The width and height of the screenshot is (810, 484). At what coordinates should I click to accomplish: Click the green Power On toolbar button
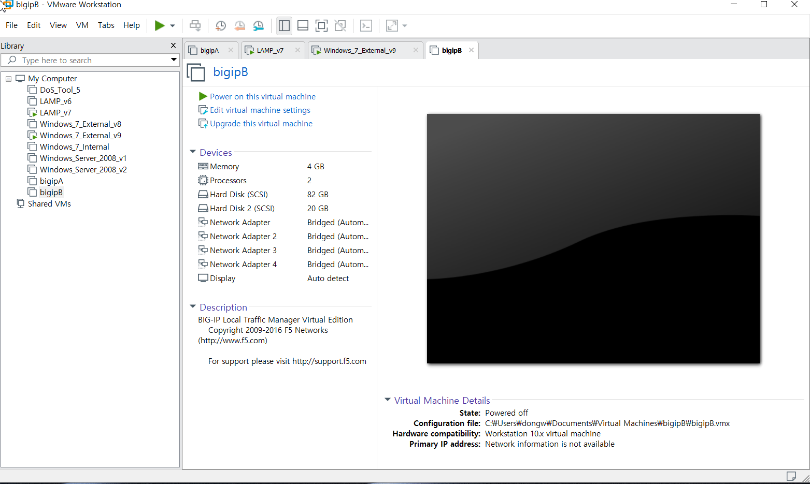(160, 25)
